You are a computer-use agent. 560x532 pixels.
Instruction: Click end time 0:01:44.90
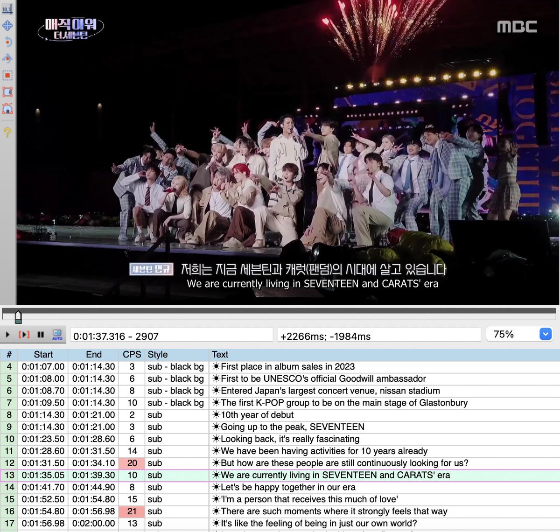[94, 488]
